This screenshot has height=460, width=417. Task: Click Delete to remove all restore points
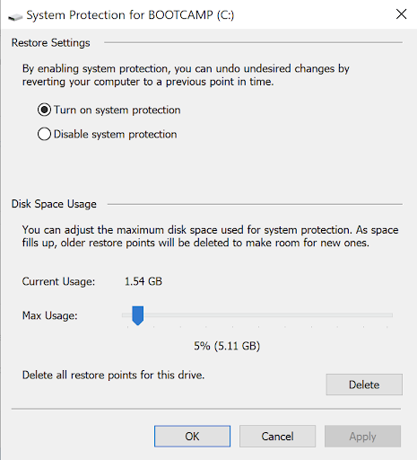(364, 385)
